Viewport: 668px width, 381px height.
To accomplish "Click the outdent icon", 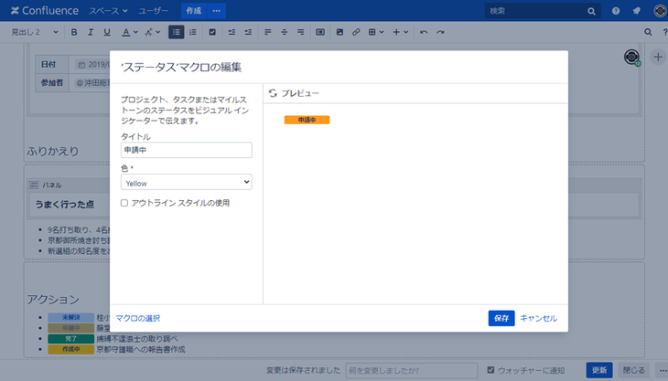I will point(232,32).
